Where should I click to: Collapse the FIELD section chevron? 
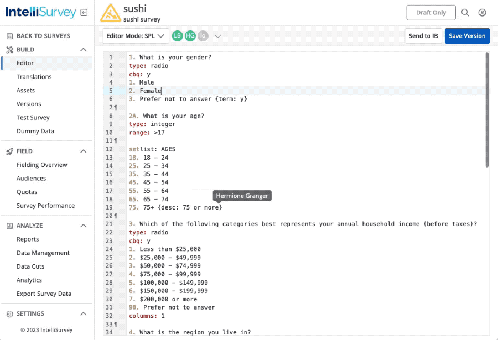[83, 151]
